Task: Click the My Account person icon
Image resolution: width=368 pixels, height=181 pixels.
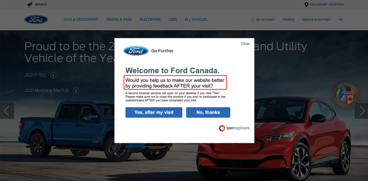Action: (x=252, y=20)
